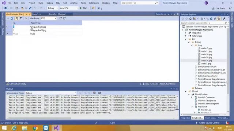The image size is (234, 131).
Task: Select araba-1.jpg in Solution Explorer
Action: 206,48
